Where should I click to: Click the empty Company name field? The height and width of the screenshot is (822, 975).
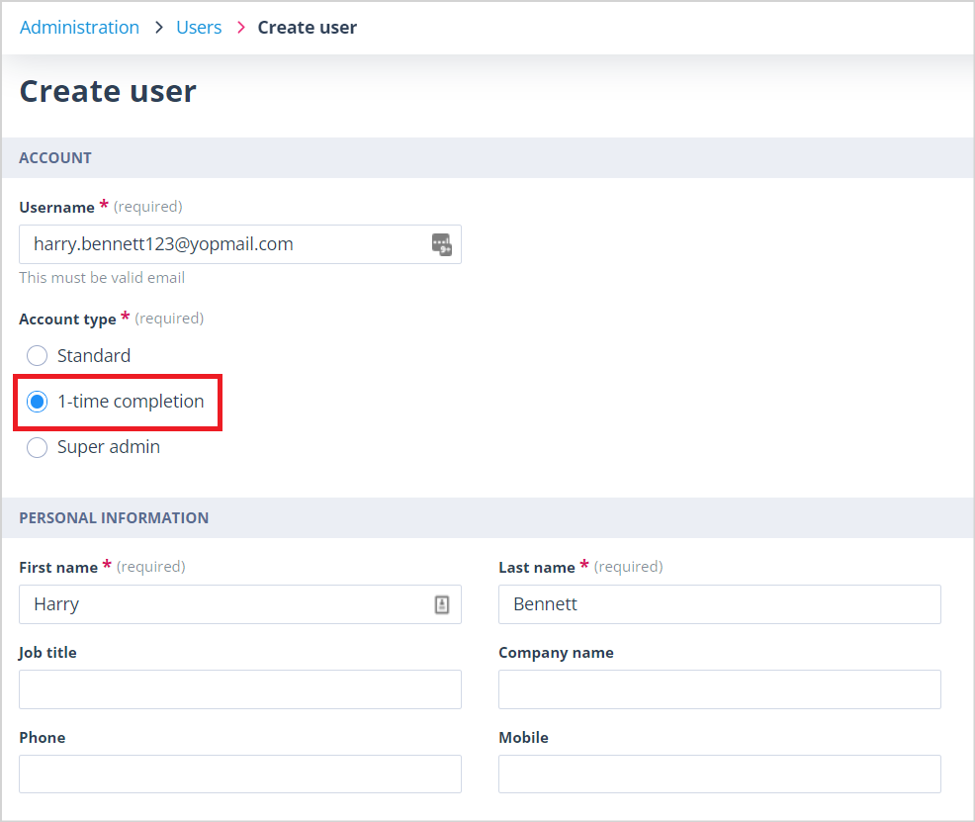[x=720, y=689]
